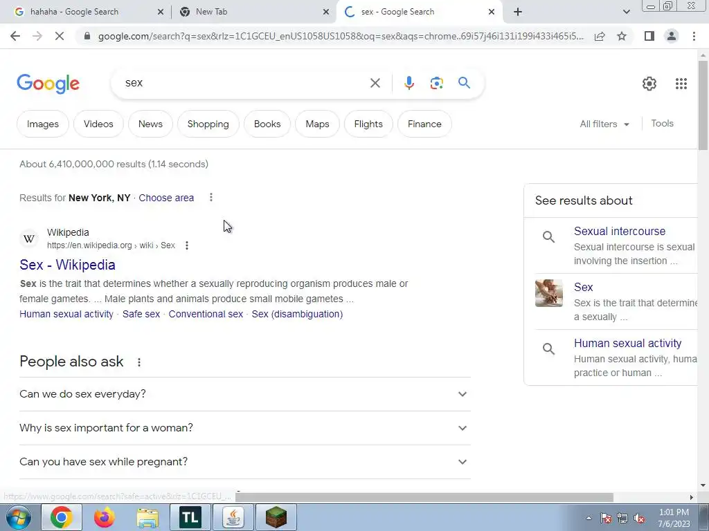The width and height of the screenshot is (709, 531).
Task: Expand Why is sex important question
Action: pyautogui.click(x=244, y=428)
